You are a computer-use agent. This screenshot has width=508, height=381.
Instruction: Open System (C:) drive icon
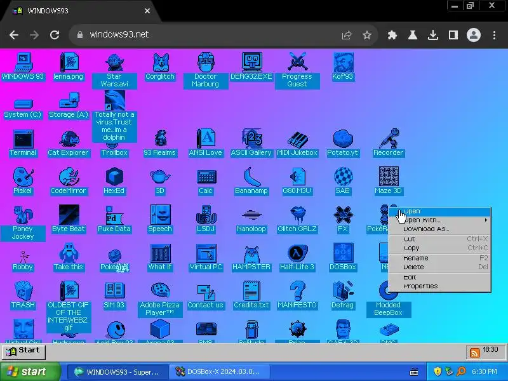tap(23, 104)
